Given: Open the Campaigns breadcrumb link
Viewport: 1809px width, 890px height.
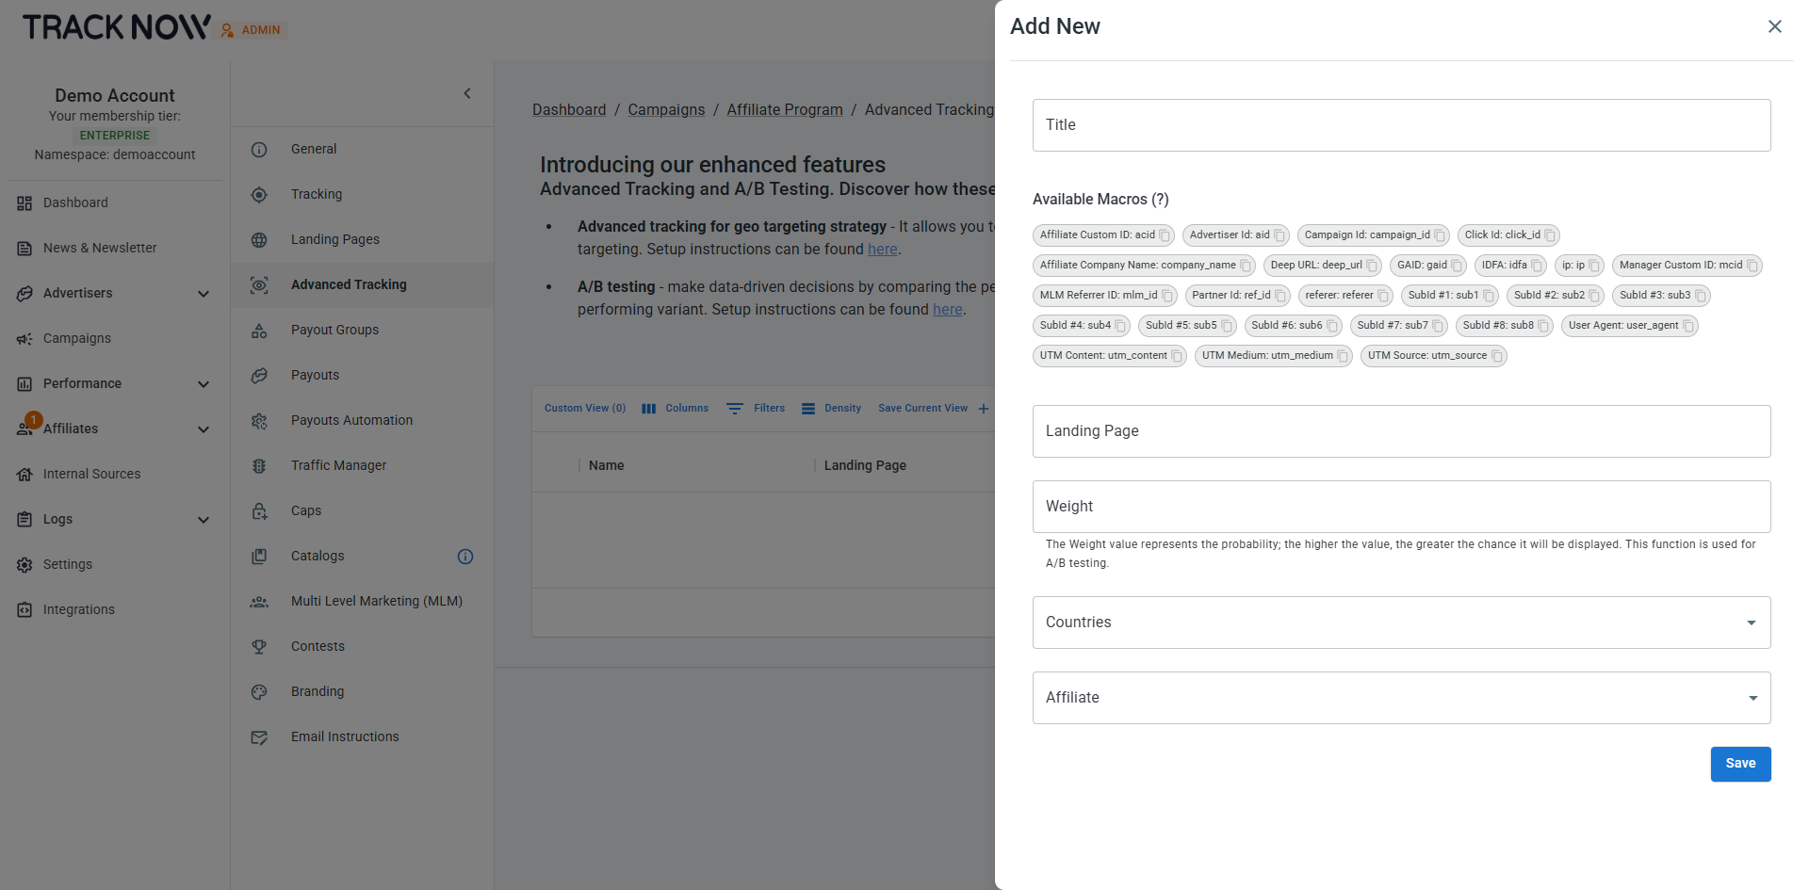Looking at the screenshot, I should tap(666, 109).
